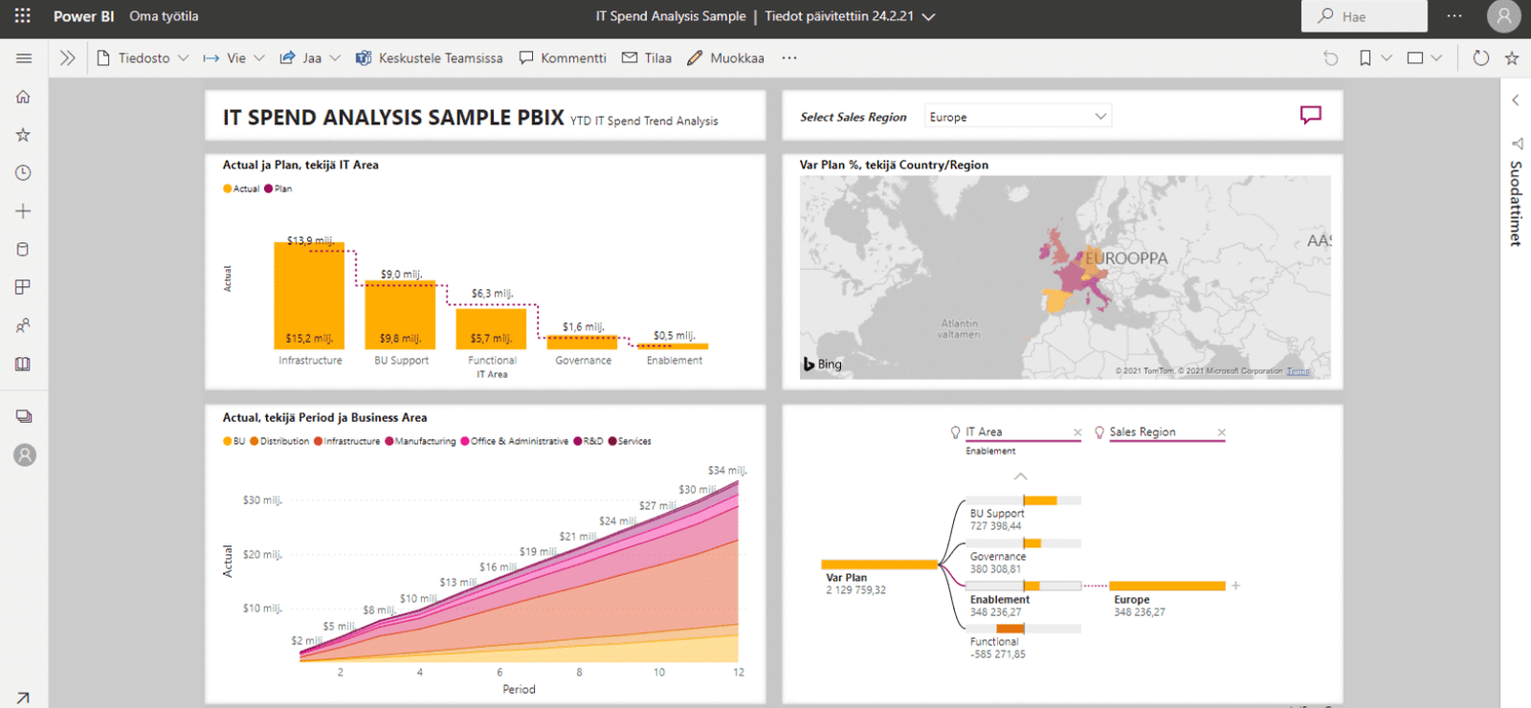Open Recent clock icon in sidebar

click(x=23, y=173)
